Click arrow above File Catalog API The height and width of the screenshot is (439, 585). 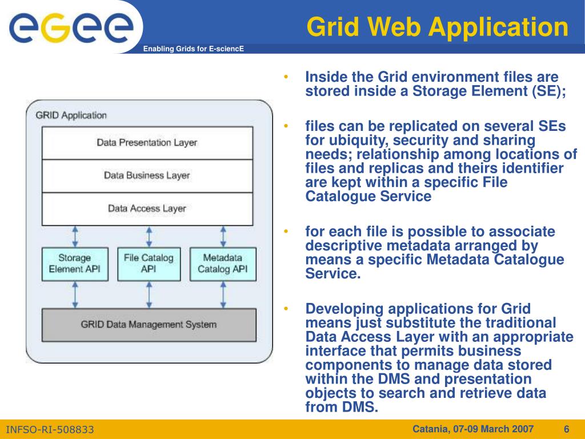(149, 236)
